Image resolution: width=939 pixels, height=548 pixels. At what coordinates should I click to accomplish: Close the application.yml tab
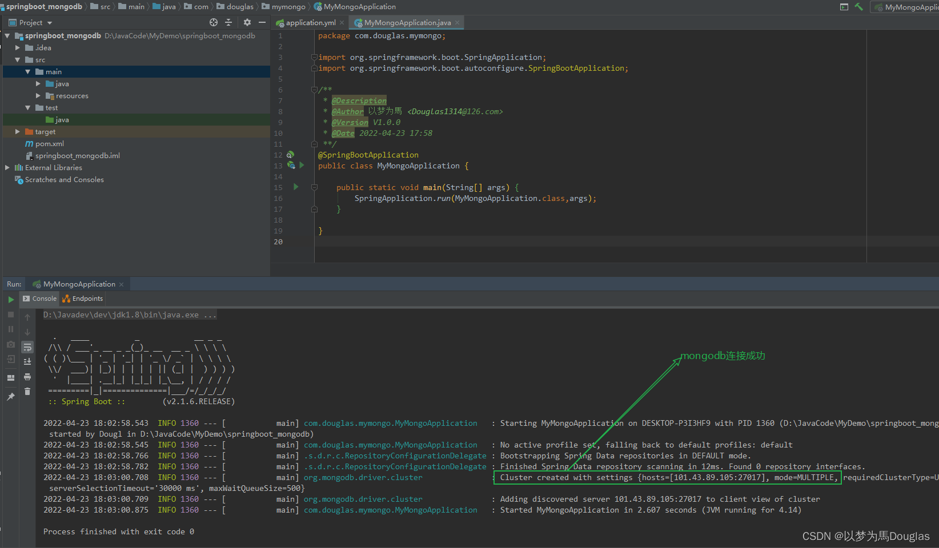[342, 23]
